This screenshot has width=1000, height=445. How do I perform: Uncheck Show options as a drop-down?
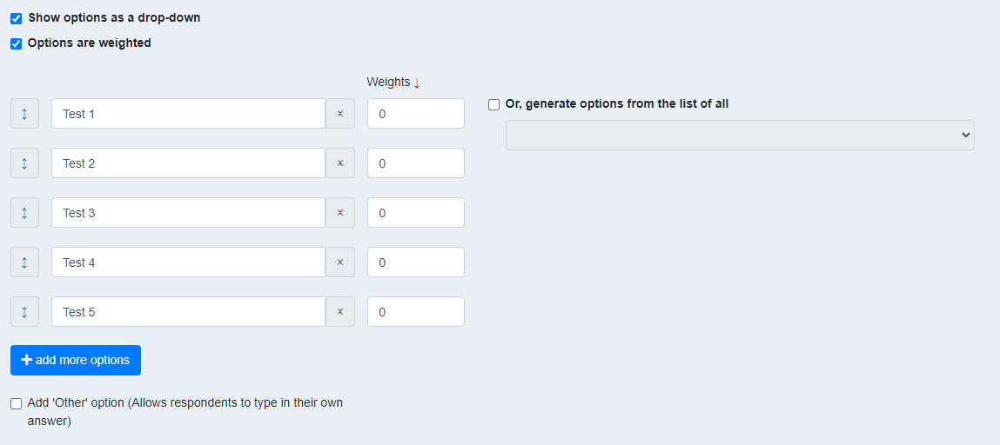[x=17, y=18]
